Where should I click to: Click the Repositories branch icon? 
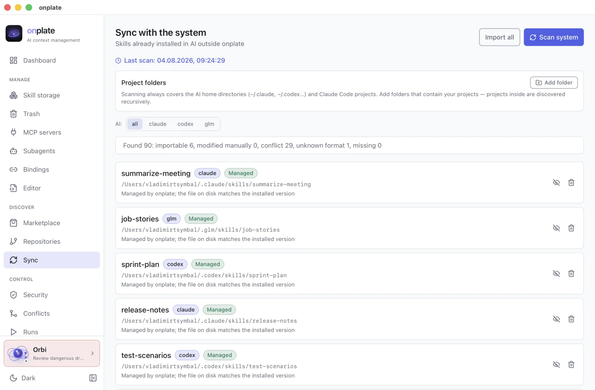[13, 242]
